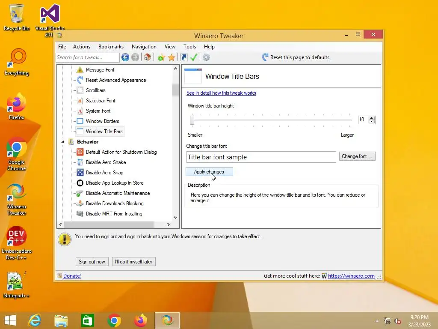Click the Windows Start button
Image resolution: width=438 pixels, height=329 pixels.
click(10, 320)
